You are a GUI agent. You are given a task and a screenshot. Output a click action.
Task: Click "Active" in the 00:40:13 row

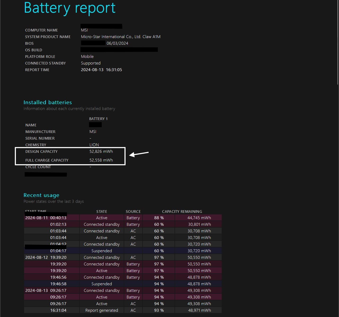[x=102, y=218]
